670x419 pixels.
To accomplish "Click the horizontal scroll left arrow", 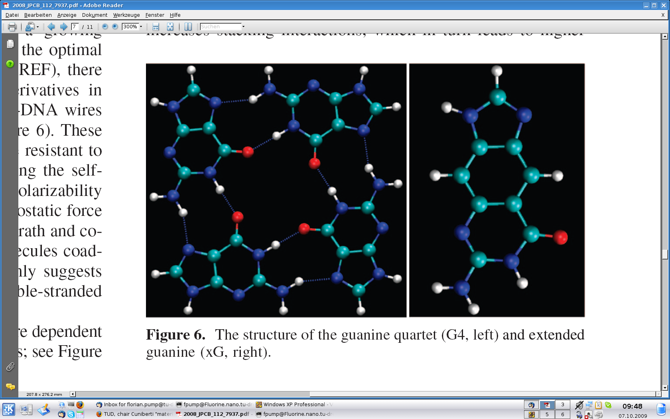I will (73, 394).
